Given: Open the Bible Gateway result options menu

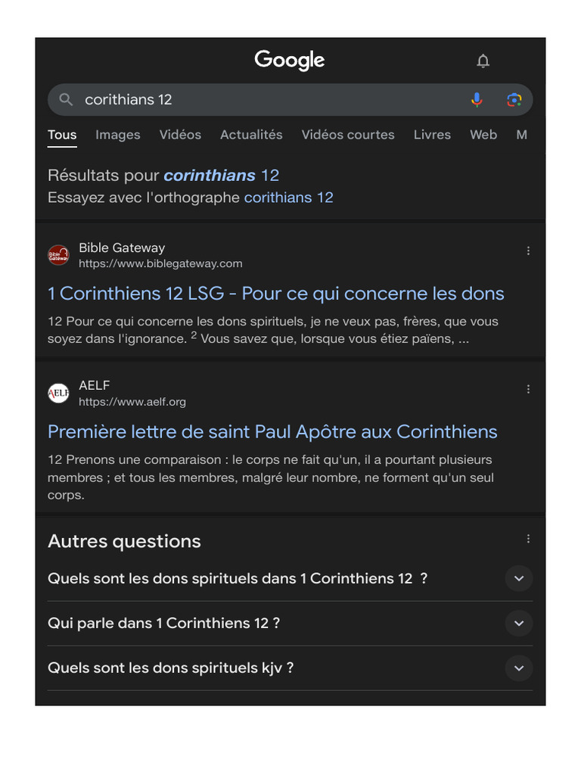Looking at the screenshot, I should [x=528, y=251].
